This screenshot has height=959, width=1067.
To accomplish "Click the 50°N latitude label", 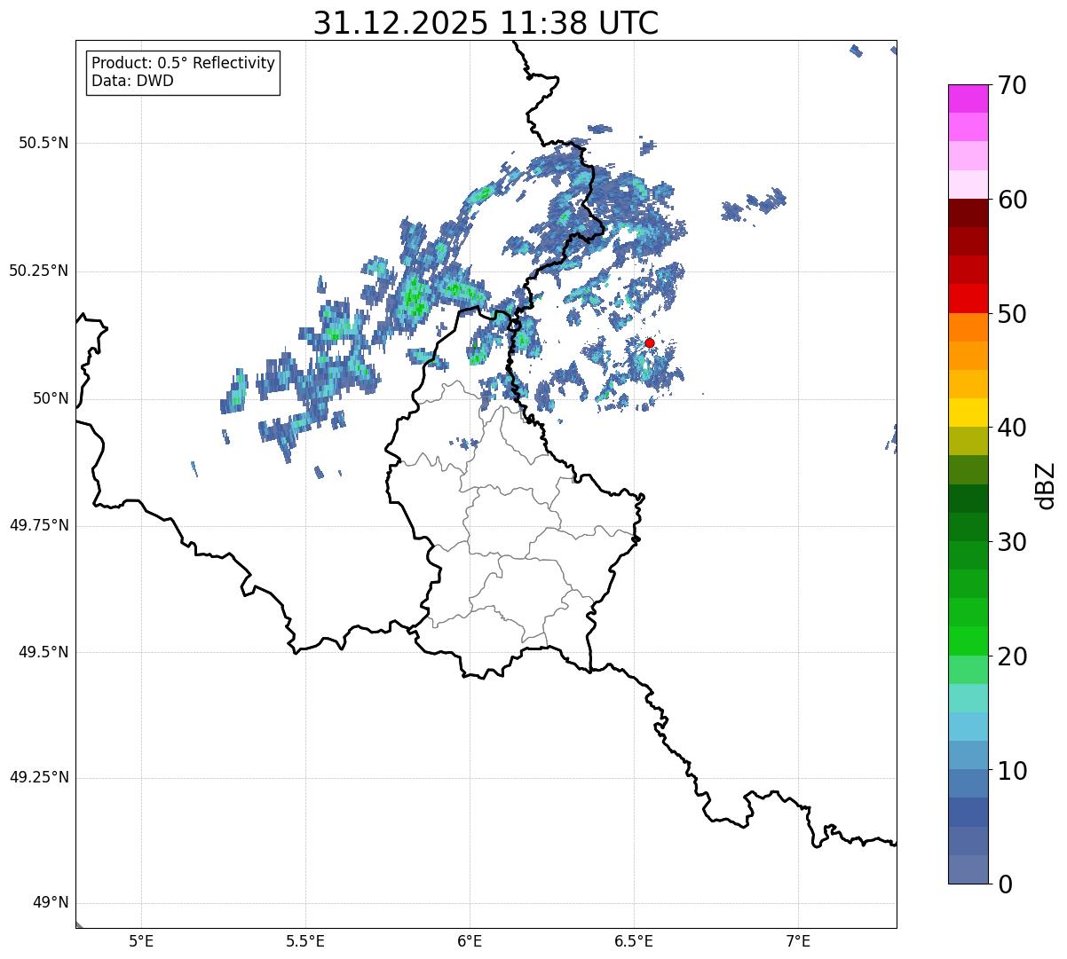I will click(x=51, y=398).
